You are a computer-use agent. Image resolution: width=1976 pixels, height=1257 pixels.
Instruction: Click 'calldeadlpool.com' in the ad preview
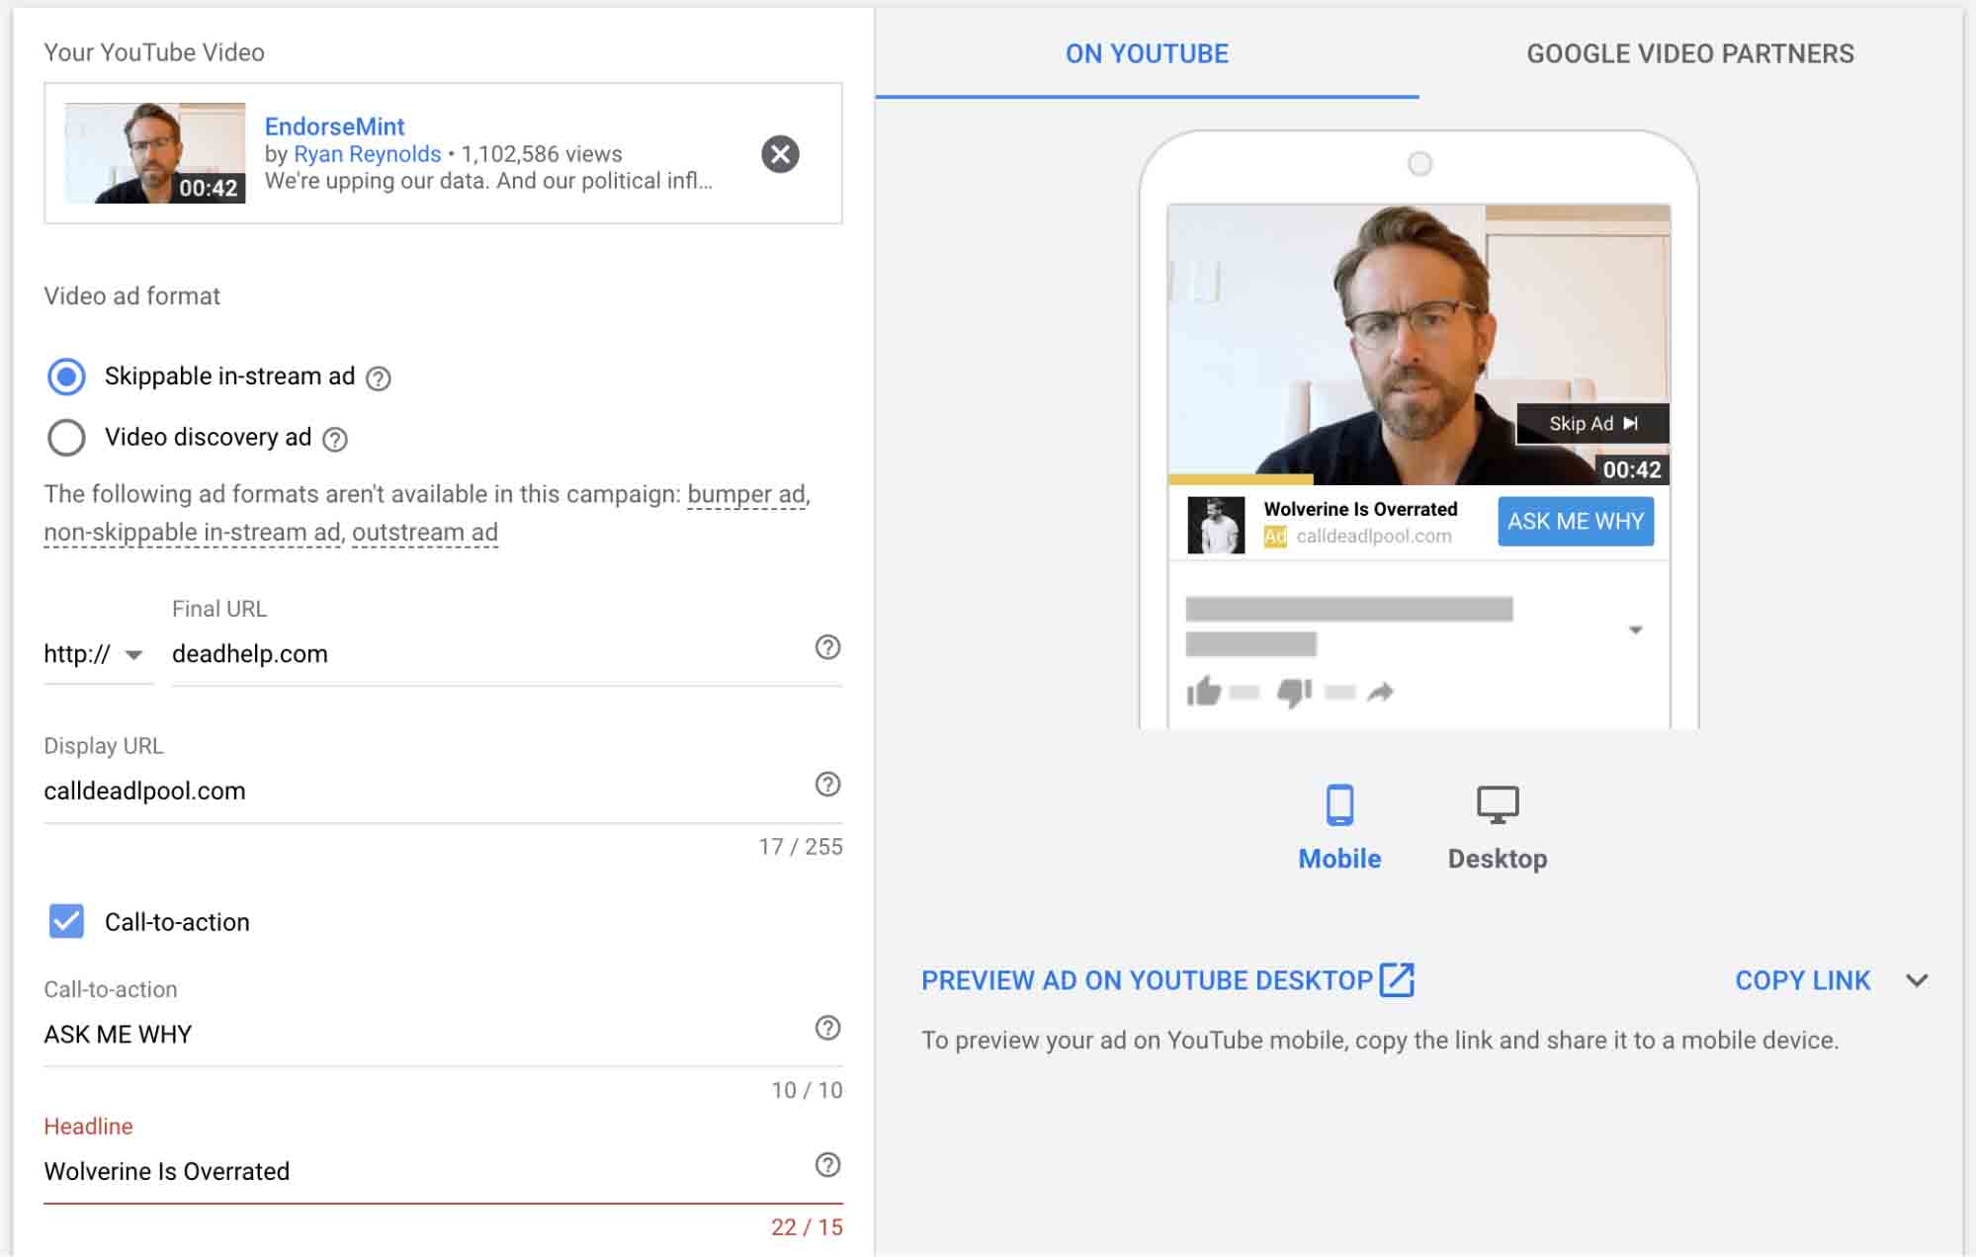tap(1374, 537)
